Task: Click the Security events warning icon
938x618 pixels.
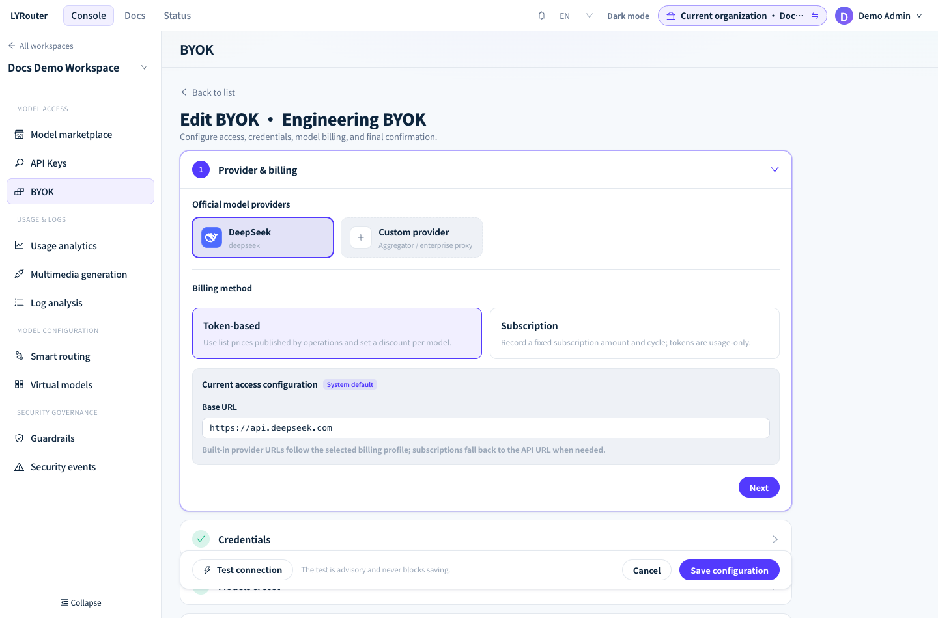Action: tap(20, 467)
